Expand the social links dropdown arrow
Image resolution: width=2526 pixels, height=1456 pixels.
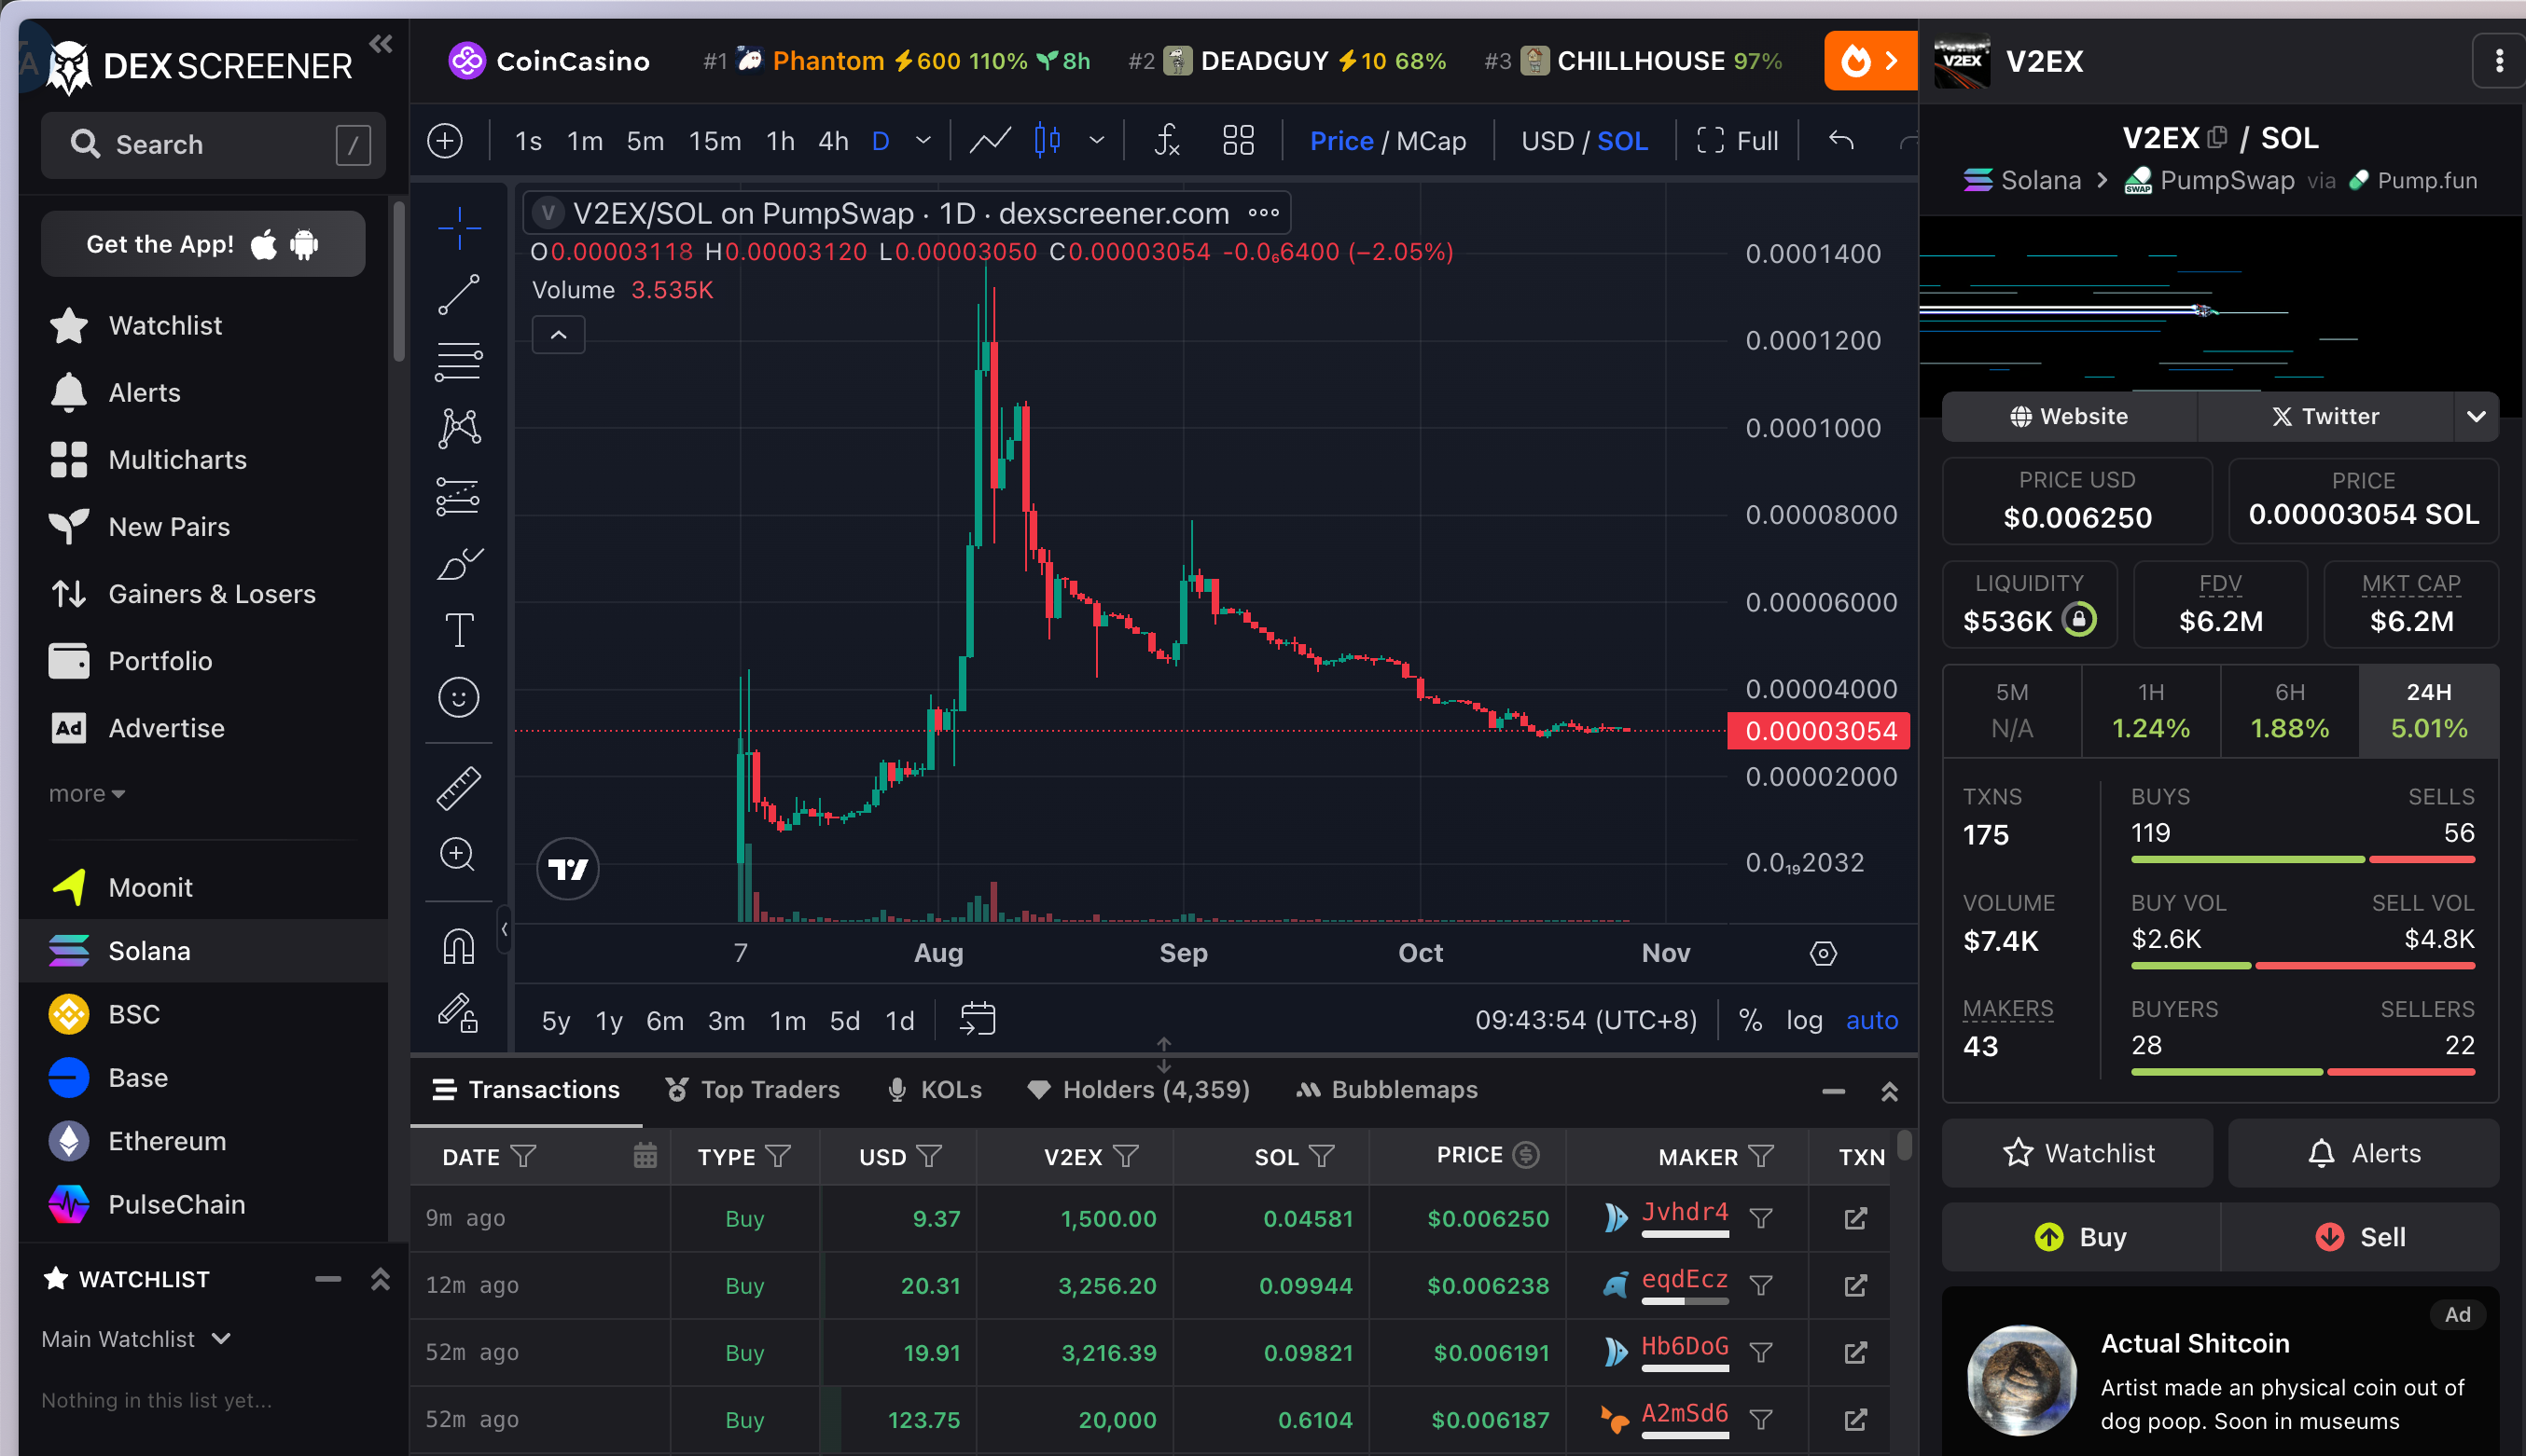coord(2476,416)
